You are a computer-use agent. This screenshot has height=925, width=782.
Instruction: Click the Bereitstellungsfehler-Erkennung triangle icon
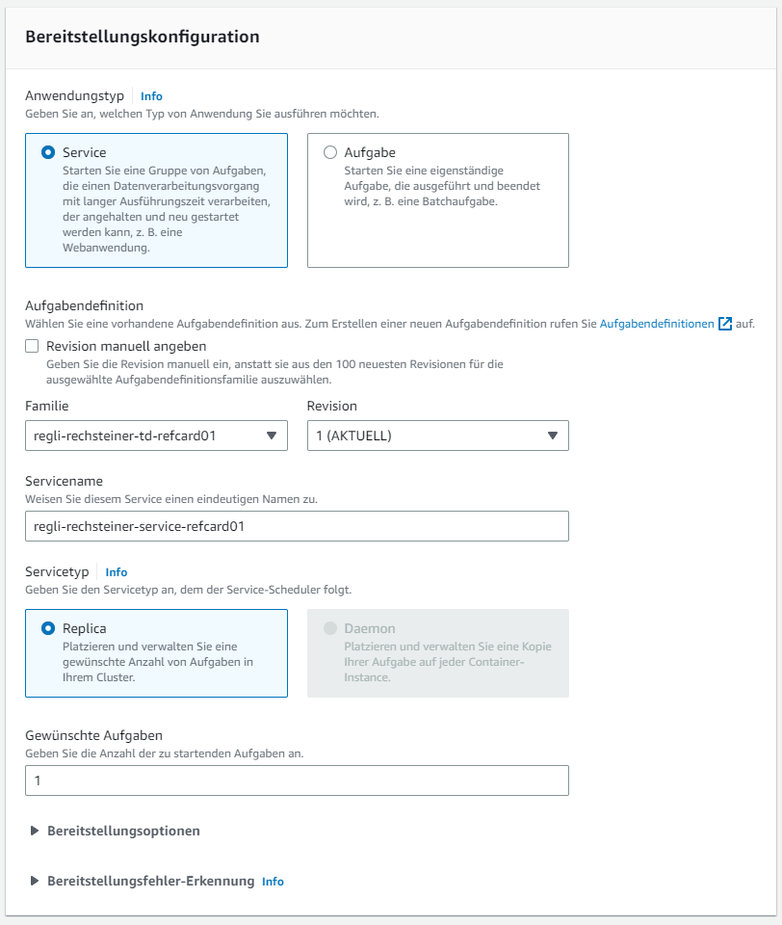pos(36,881)
